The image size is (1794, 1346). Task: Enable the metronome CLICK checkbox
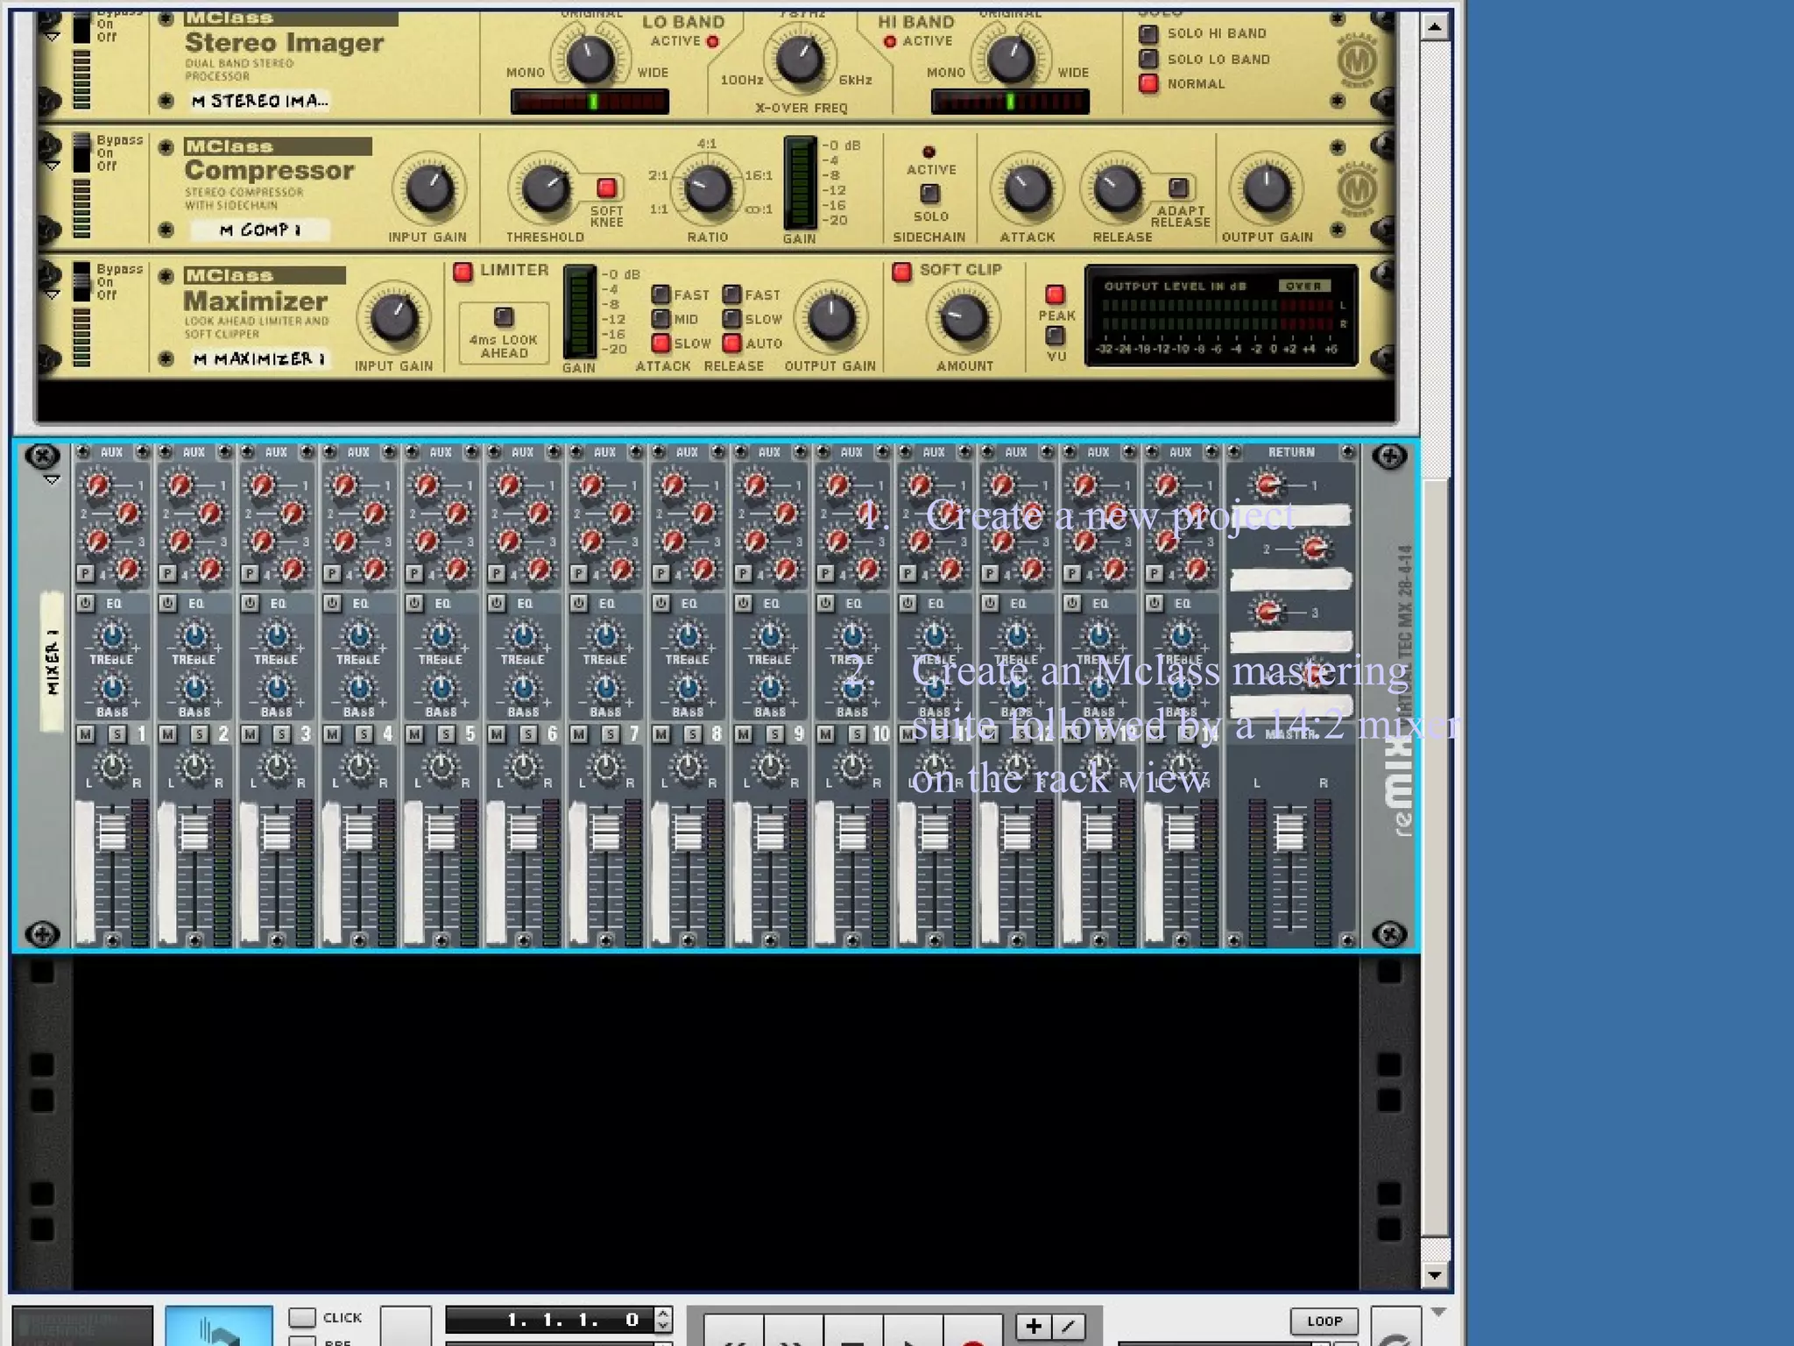302,1317
